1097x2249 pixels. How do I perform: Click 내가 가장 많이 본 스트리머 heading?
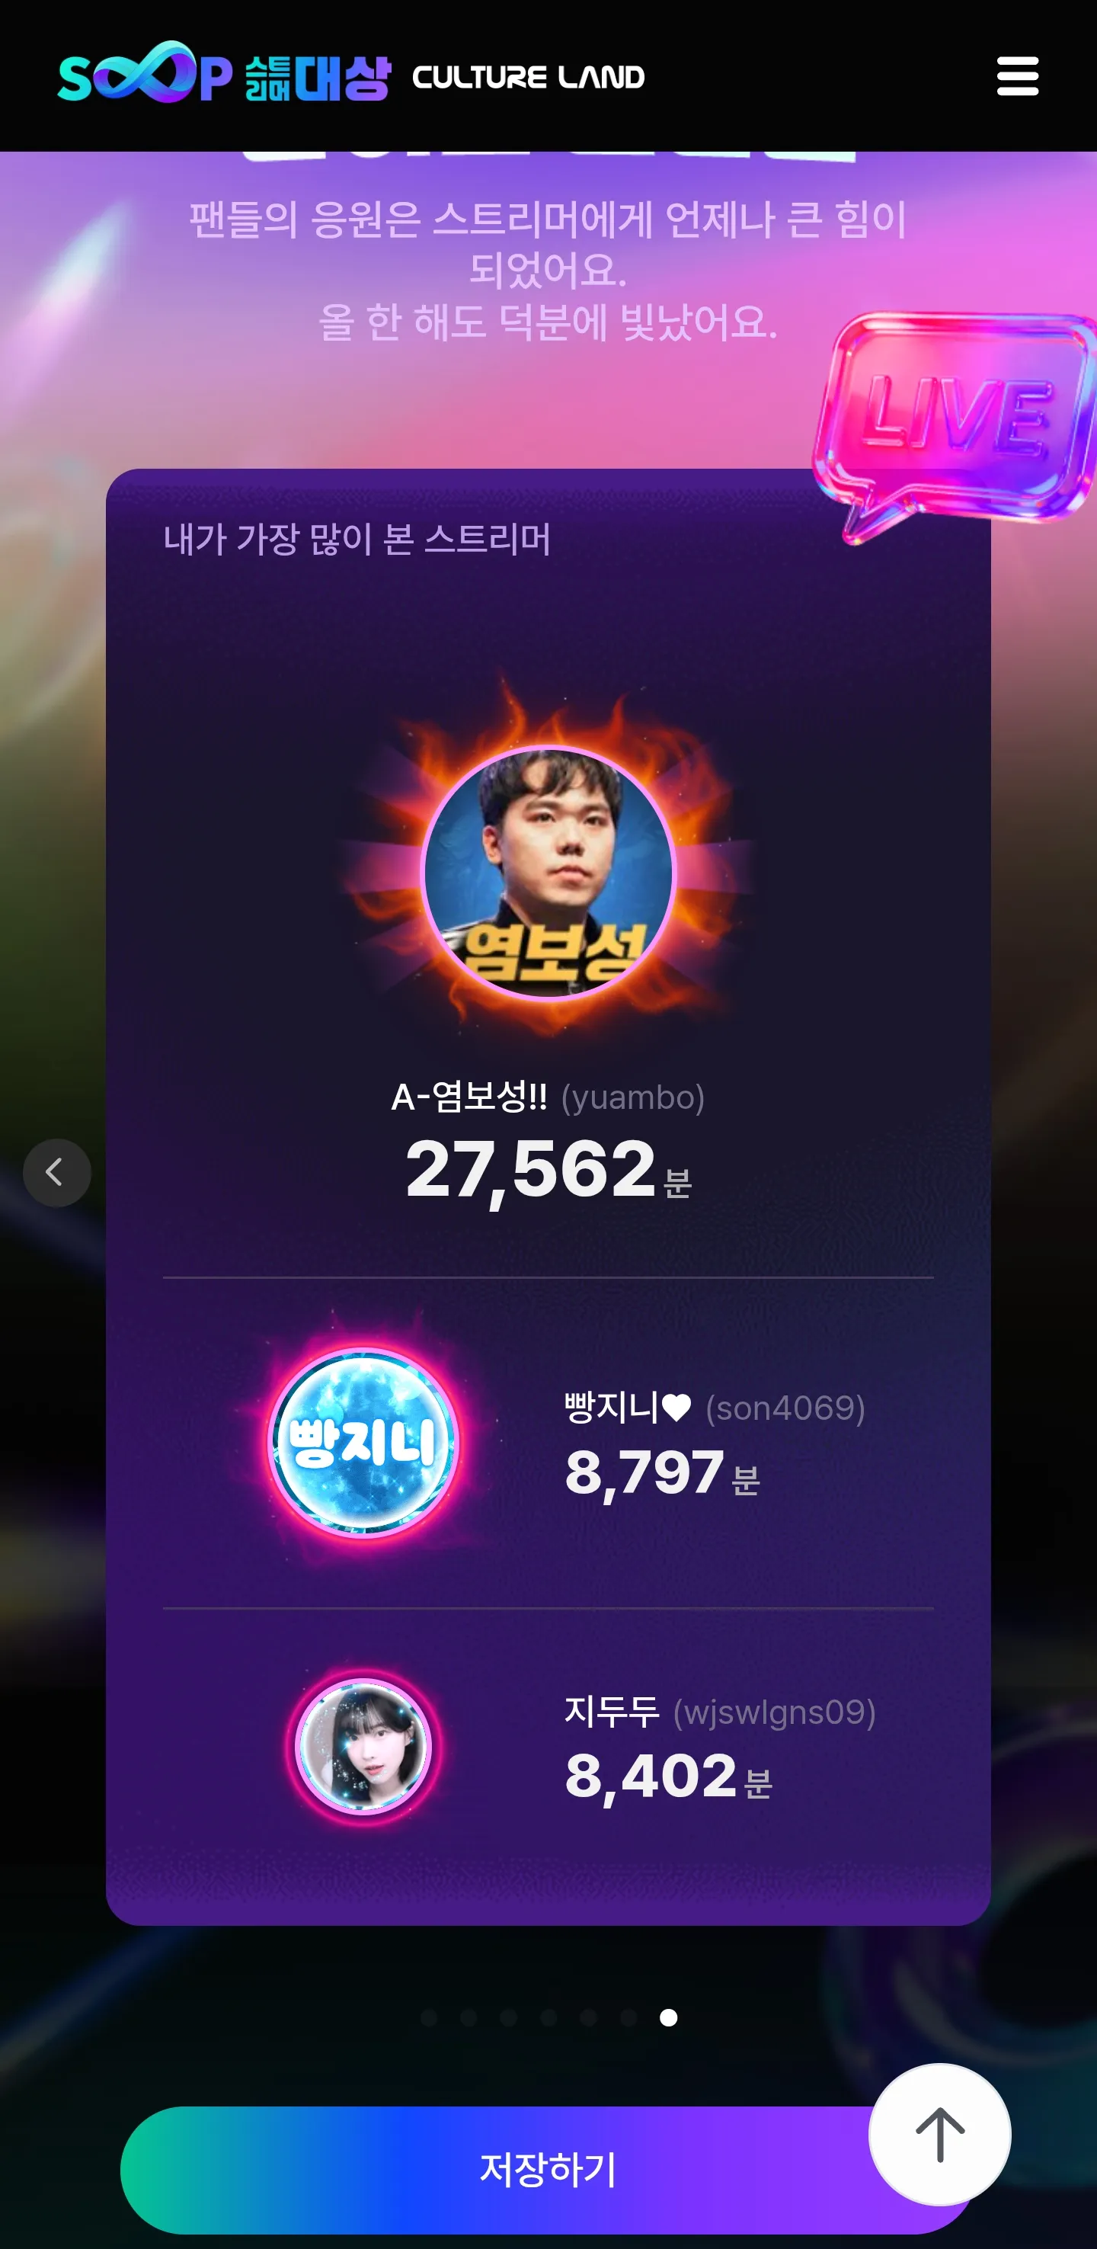tap(357, 539)
